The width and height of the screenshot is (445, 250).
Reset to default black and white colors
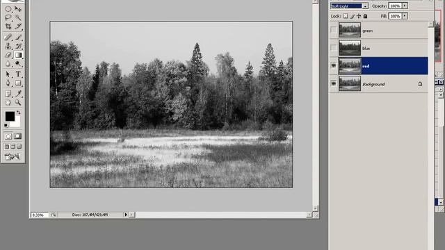point(6,125)
